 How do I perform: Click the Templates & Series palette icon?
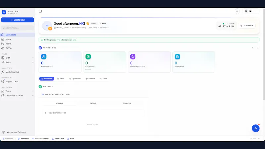[x=3, y=96]
